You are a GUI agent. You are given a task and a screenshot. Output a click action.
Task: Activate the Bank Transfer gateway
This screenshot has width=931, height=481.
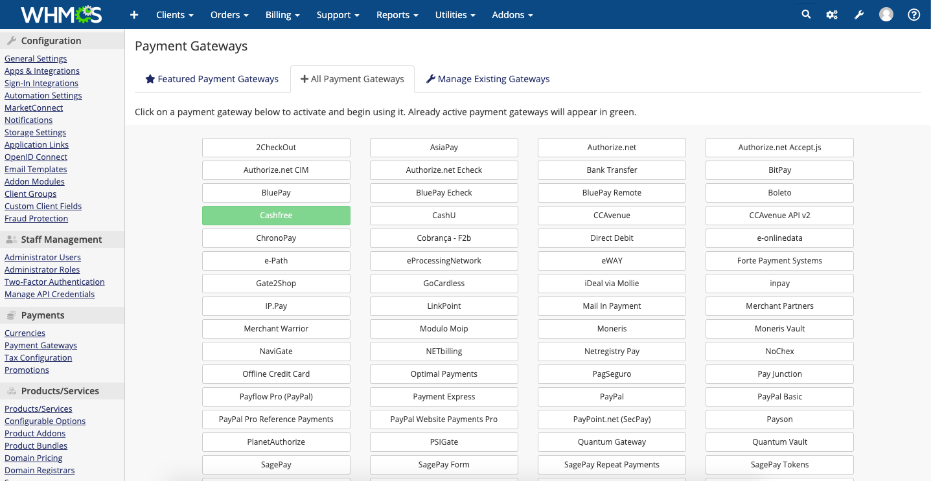pos(612,170)
